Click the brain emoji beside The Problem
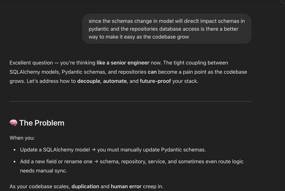Image resolution: width=285 pixels, height=191 pixels. 14,123
